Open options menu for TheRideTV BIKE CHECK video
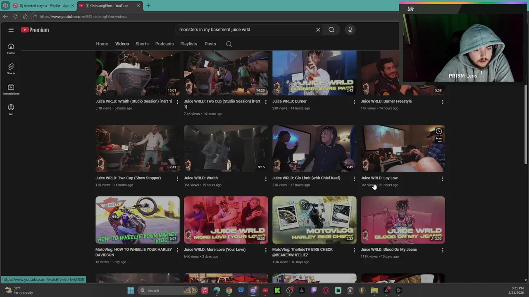 pyautogui.click(x=354, y=250)
